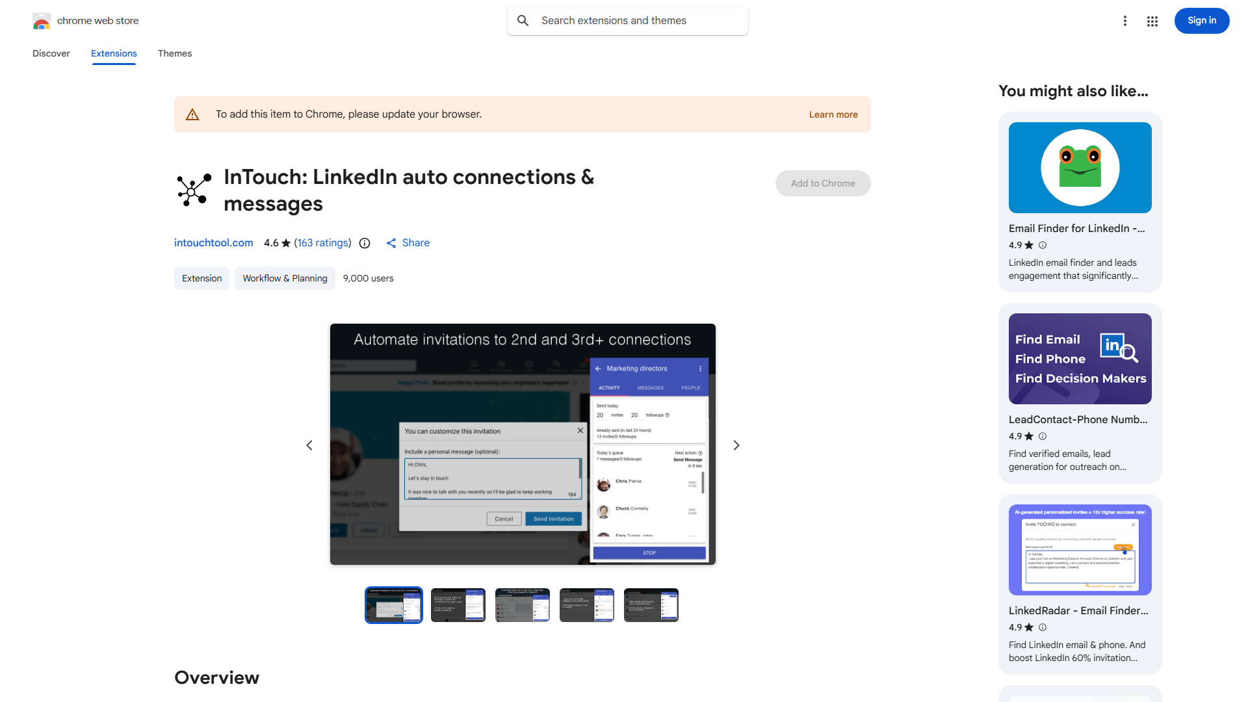Switch to the Themes tab

(x=175, y=53)
